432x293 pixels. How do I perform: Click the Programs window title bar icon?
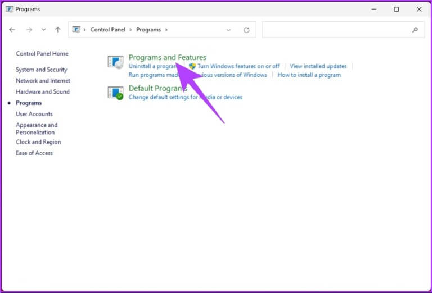10,9
